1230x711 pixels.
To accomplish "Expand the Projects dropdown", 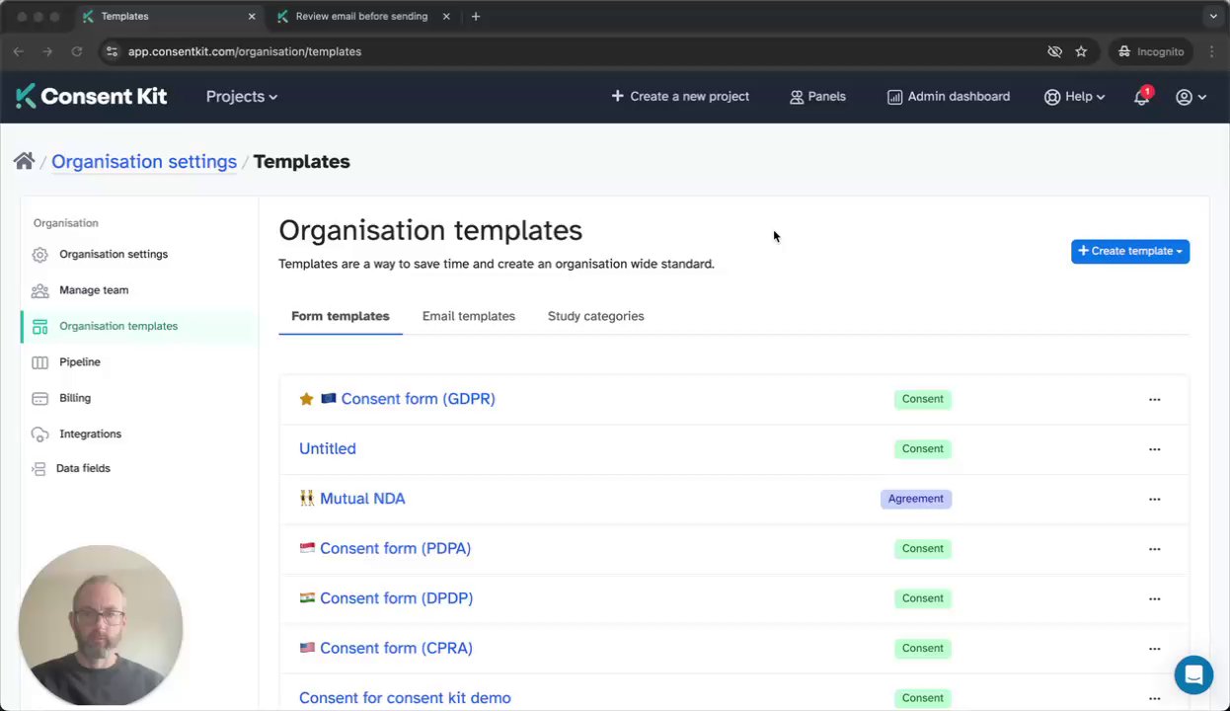I will click(241, 97).
